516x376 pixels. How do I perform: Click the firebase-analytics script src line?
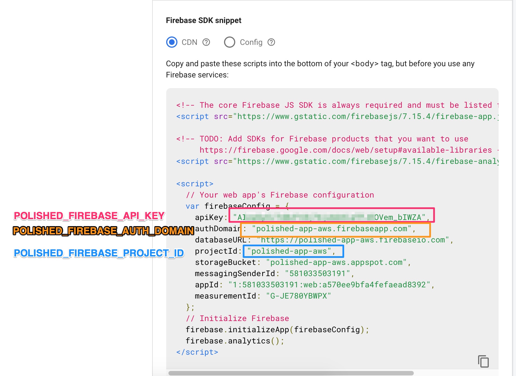point(337,161)
